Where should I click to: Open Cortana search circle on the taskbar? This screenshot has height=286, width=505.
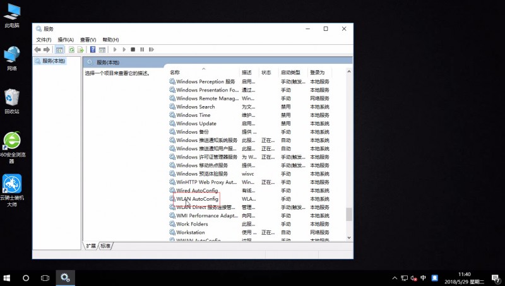26,278
